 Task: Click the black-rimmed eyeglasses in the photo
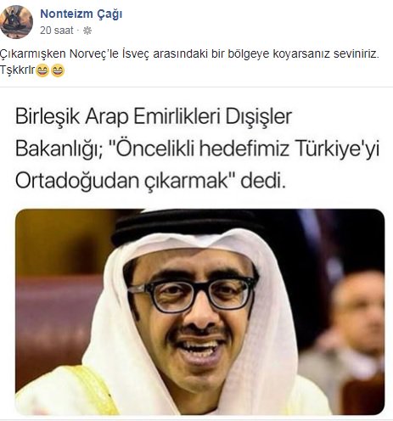193,295
